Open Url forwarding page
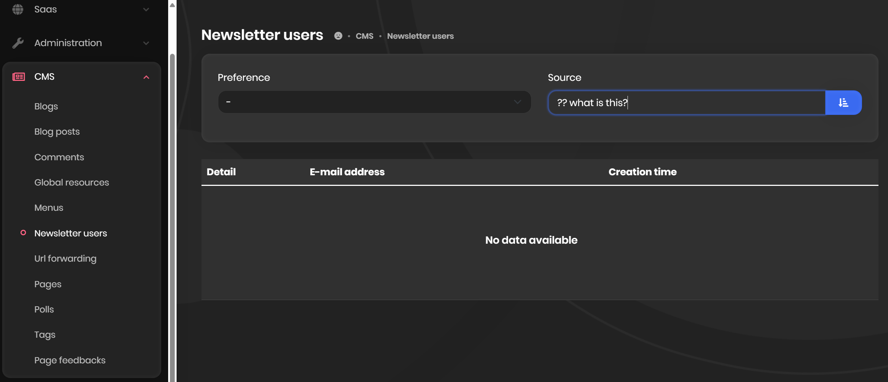Screen dimensions: 888x382 coord(65,259)
